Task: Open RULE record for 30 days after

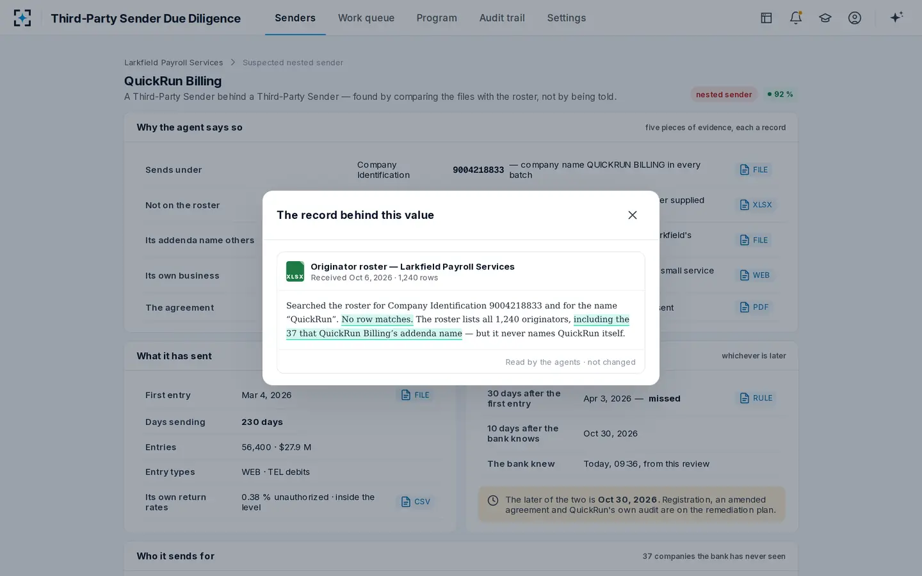Action: tap(756, 398)
